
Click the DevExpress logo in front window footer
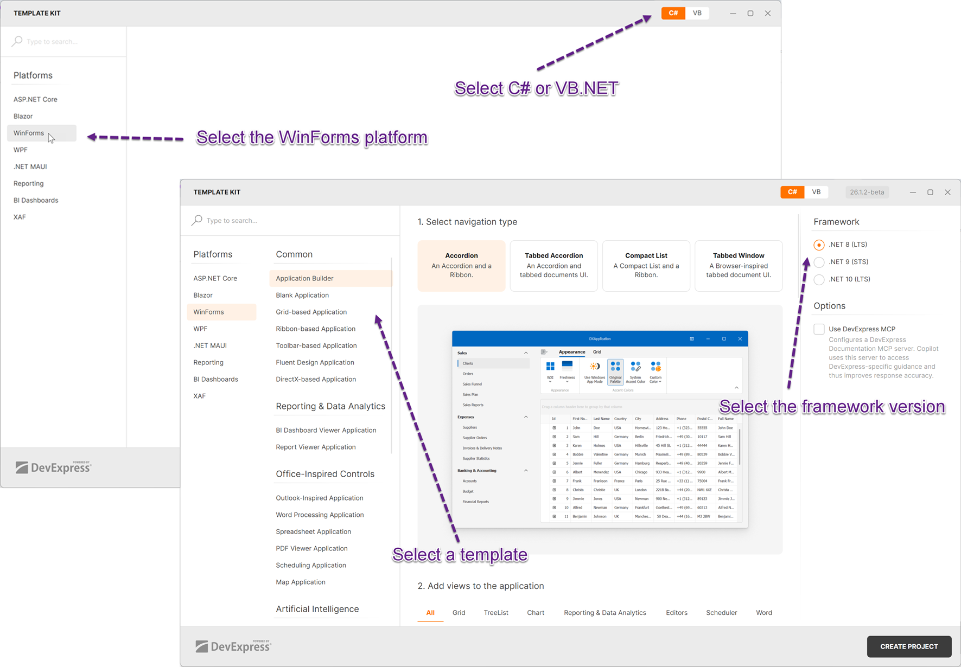233,646
